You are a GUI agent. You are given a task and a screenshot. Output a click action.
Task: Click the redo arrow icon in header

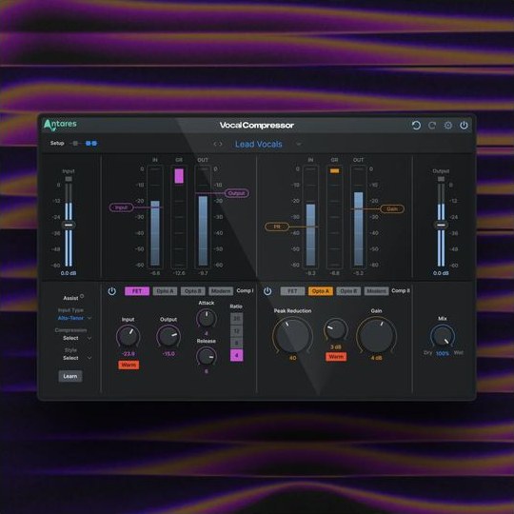pyautogui.click(x=432, y=126)
